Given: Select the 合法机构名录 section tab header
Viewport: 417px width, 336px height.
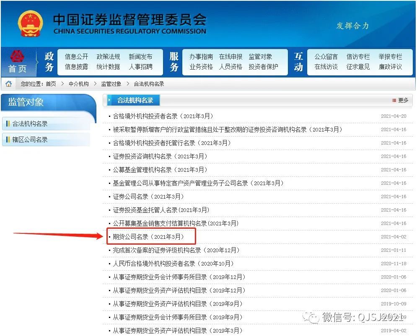Looking at the screenshot, I should coord(133,100).
